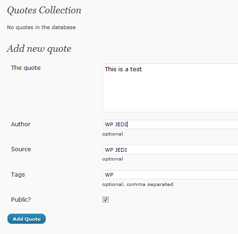Click 'No quotes in the database' message
238x234 pixels.
[41, 27]
